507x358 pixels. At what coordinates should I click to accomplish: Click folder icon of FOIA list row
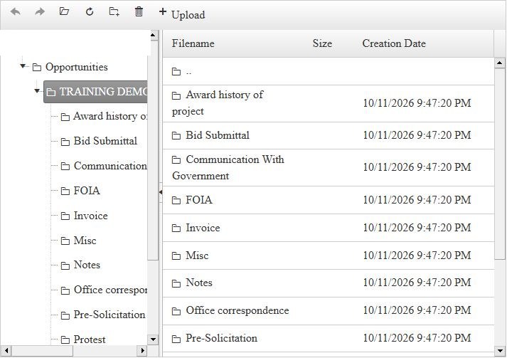pyautogui.click(x=176, y=201)
